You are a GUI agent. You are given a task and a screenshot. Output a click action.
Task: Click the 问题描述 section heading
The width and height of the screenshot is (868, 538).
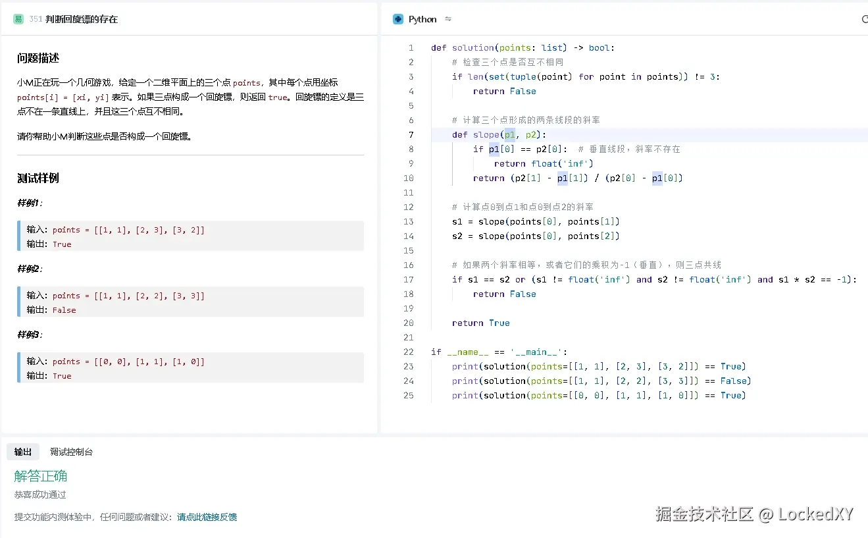point(38,59)
